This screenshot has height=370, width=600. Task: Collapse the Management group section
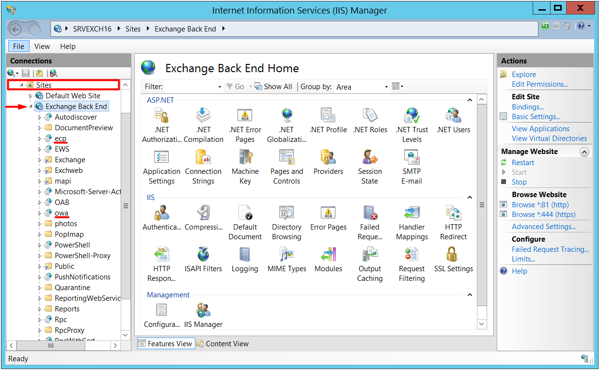point(469,295)
